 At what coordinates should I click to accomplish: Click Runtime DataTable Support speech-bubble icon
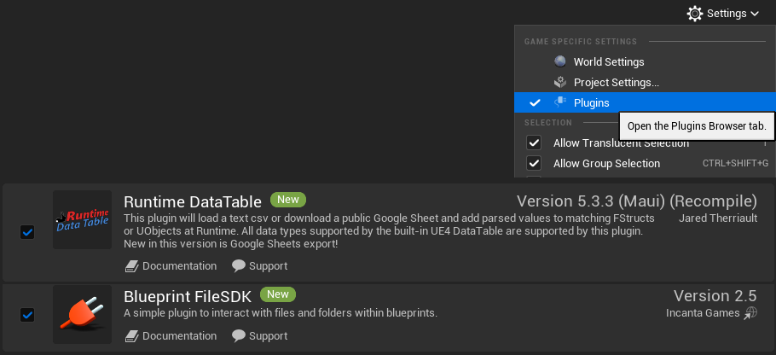239,266
